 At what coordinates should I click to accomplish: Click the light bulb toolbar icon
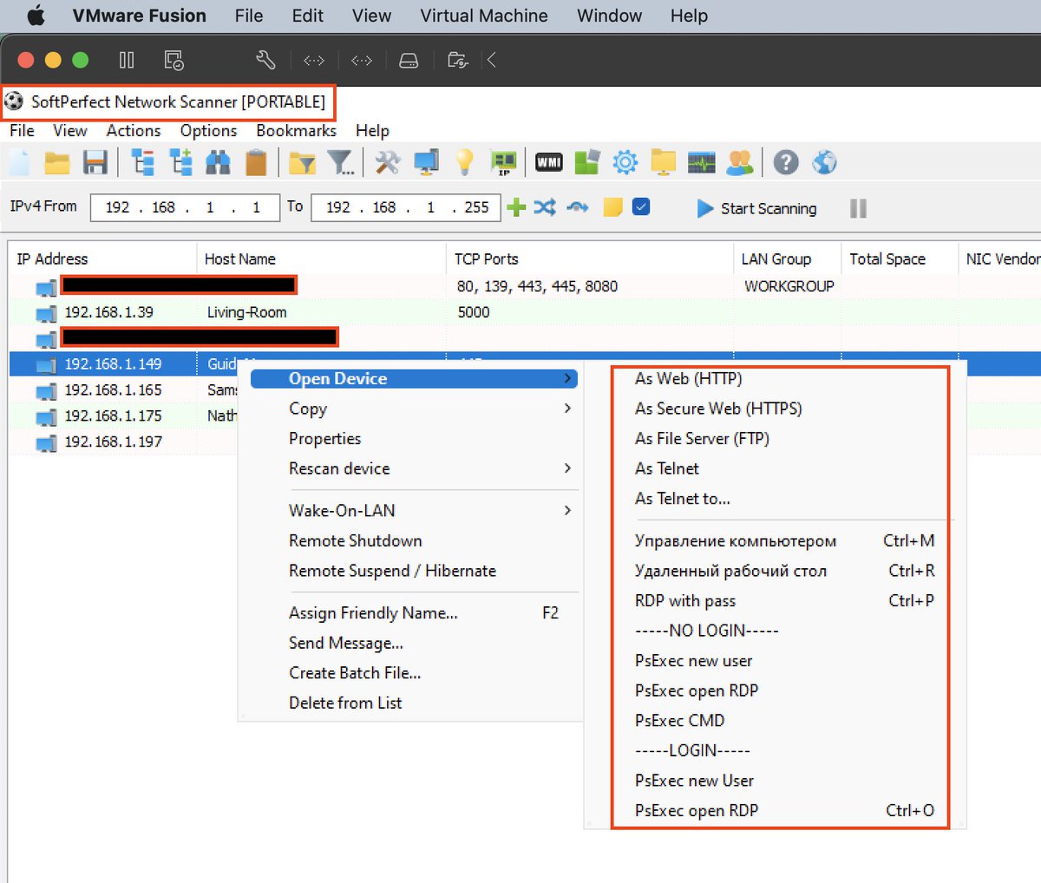tap(465, 162)
